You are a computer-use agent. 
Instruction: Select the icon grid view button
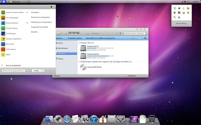click(66, 33)
